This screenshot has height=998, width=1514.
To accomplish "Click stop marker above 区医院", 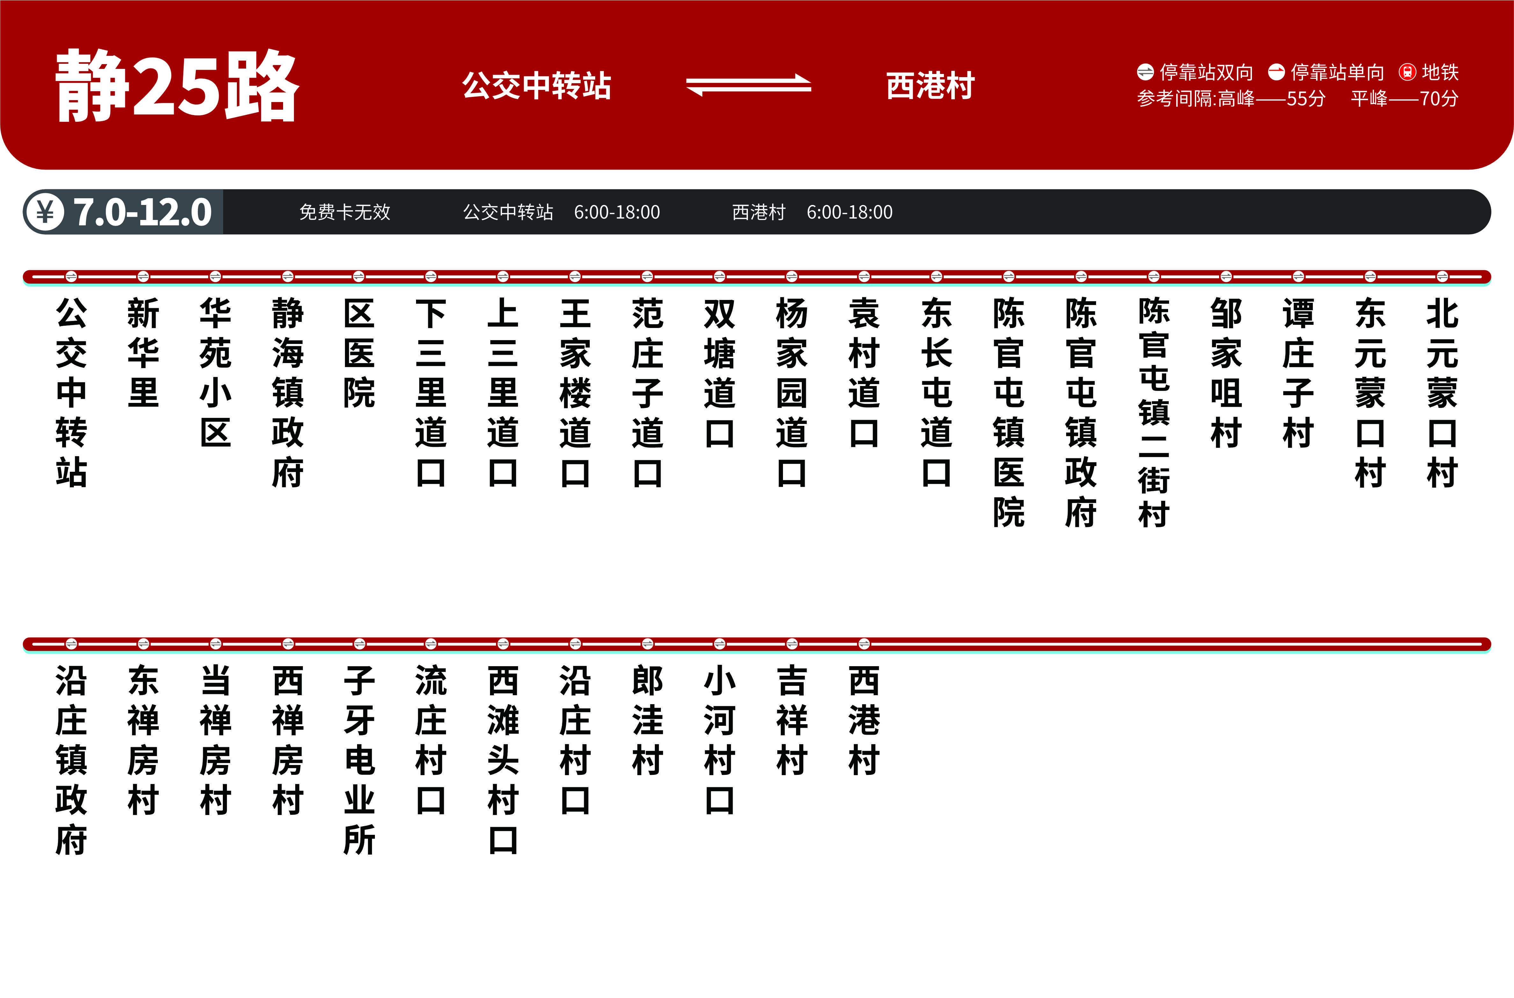I will (x=359, y=276).
